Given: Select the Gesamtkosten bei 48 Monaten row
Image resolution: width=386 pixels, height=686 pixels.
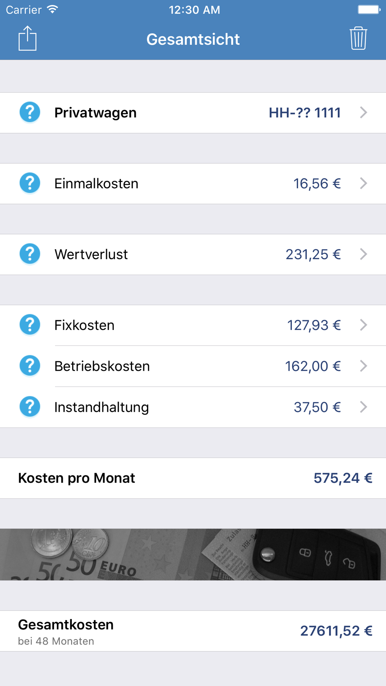Looking at the screenshot, I should click(x=193, y=631).
